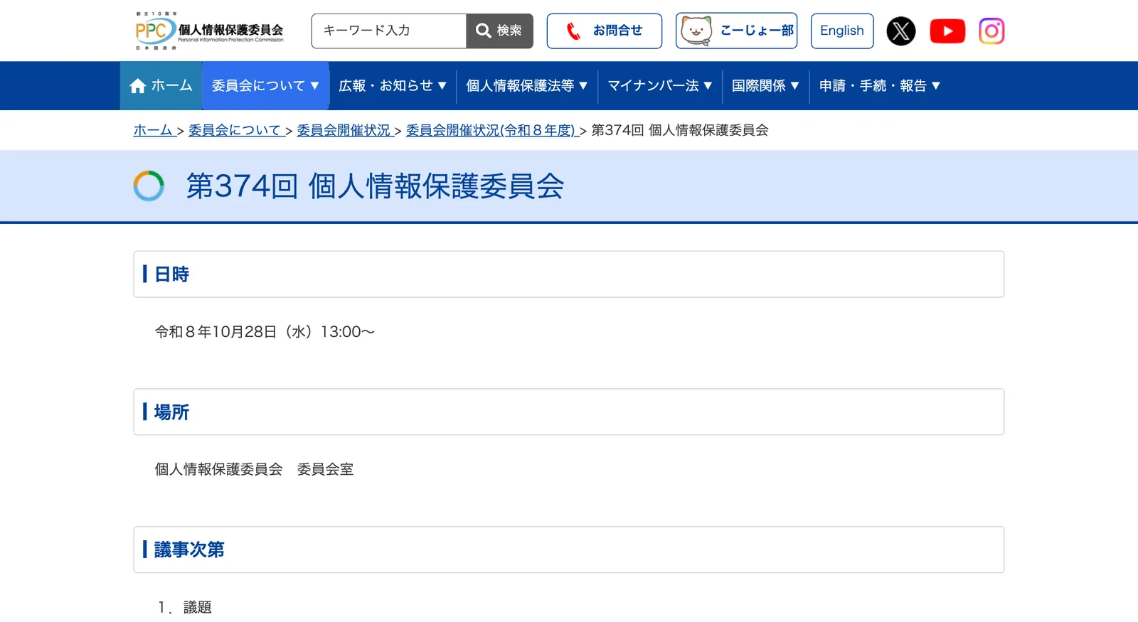Expand the 申請・手続・報告 menu
This screenshot has width=1138, height=622.
[x=880, y=85]
